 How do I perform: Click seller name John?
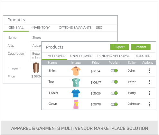point(131,71)
